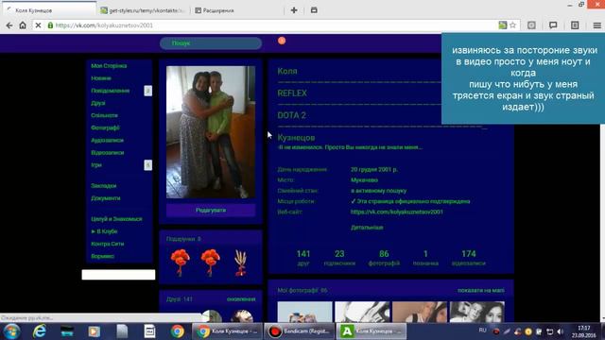
Task: Open Новини in left menu
Action: pyautogui.click(x=101, y=78)
